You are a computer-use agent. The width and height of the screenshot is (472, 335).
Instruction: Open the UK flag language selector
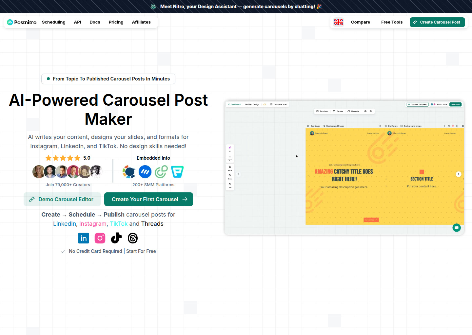coord(339,22)
